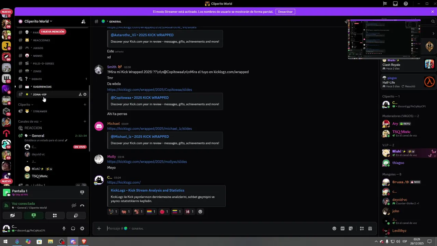
Task: Toggle noise suppression in voice panel
Action: click(x=74, y=205)
